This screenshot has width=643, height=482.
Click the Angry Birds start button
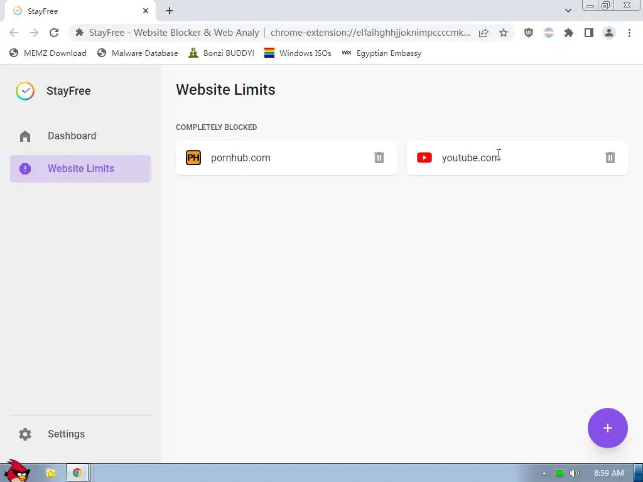coord(17,471)
